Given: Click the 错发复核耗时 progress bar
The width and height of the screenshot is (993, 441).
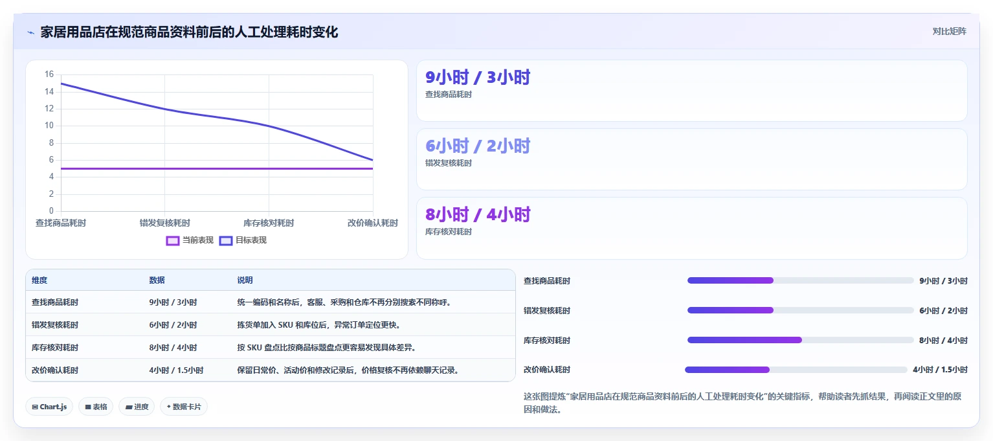Looking at the screenshot, I should pyautogui.click(x=800, y=310).
